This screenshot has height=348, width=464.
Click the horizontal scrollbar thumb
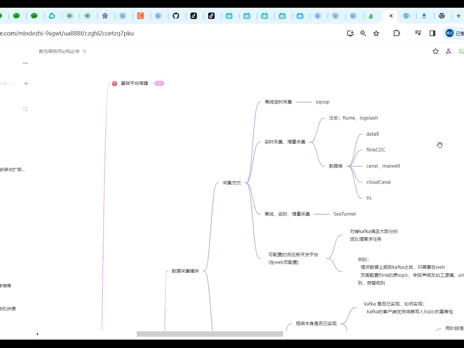coord(210,334)
